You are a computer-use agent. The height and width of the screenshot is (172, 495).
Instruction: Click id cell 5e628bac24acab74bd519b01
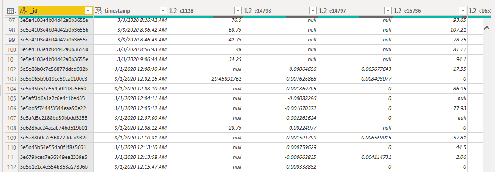point(54,128)
